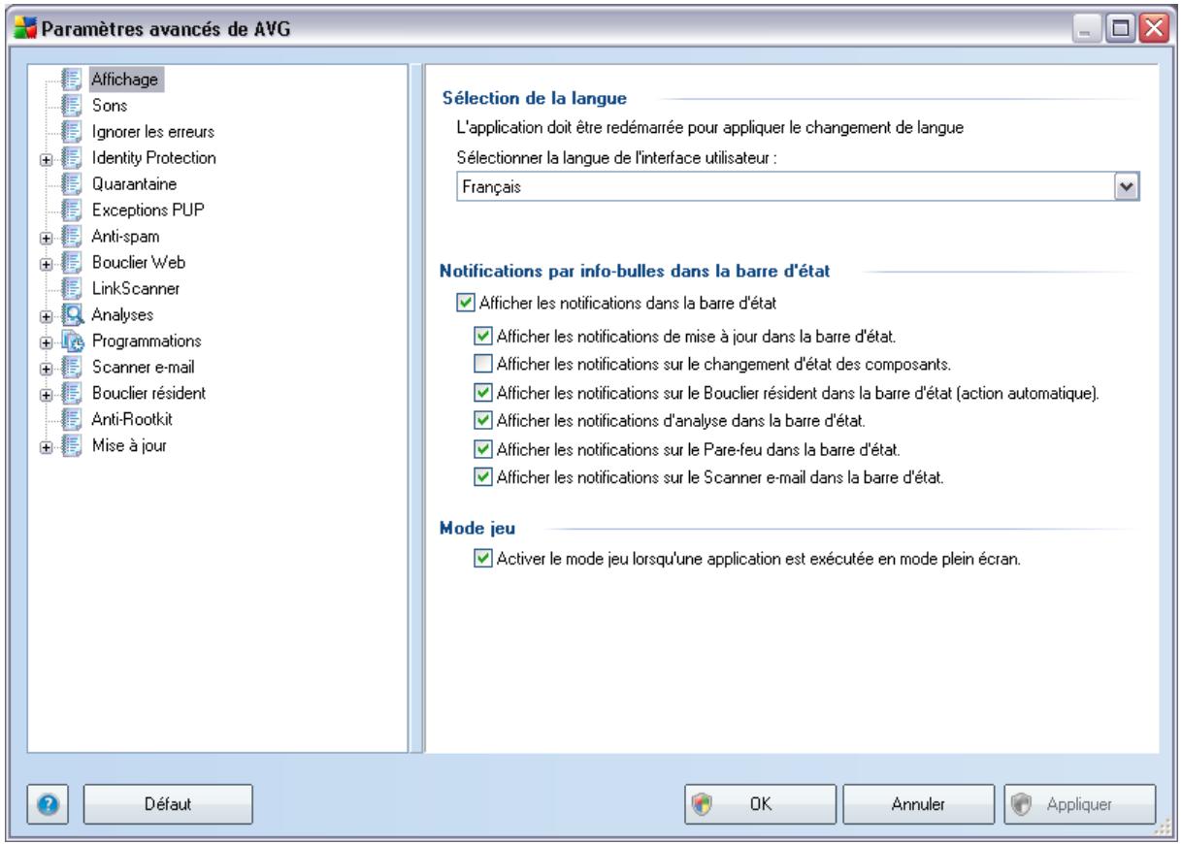Image resolution: width=1182 pixels, height=844 pixels.
Task: Disable the mode jeu checkbox
Action: pyautogui.click(x=483, y=559)
